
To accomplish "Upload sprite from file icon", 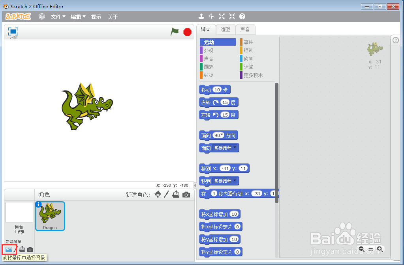I will coord(176,195).
